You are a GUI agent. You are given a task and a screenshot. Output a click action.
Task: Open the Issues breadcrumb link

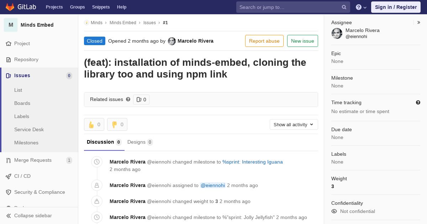[149, 22]
